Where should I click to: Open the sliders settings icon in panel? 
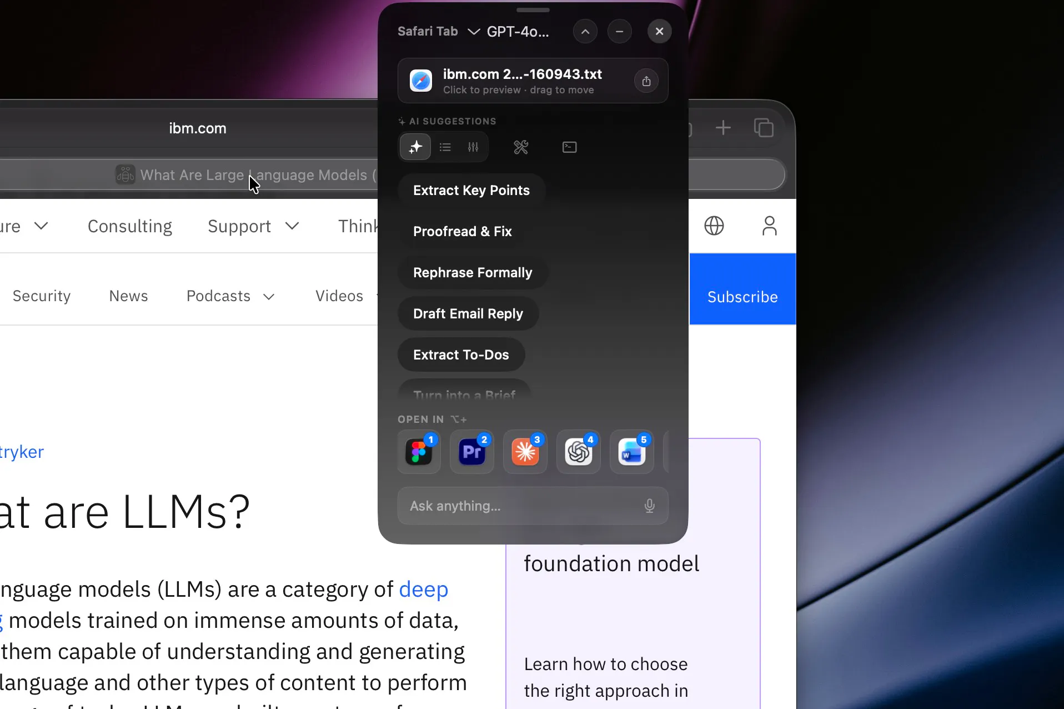point(473,147)
